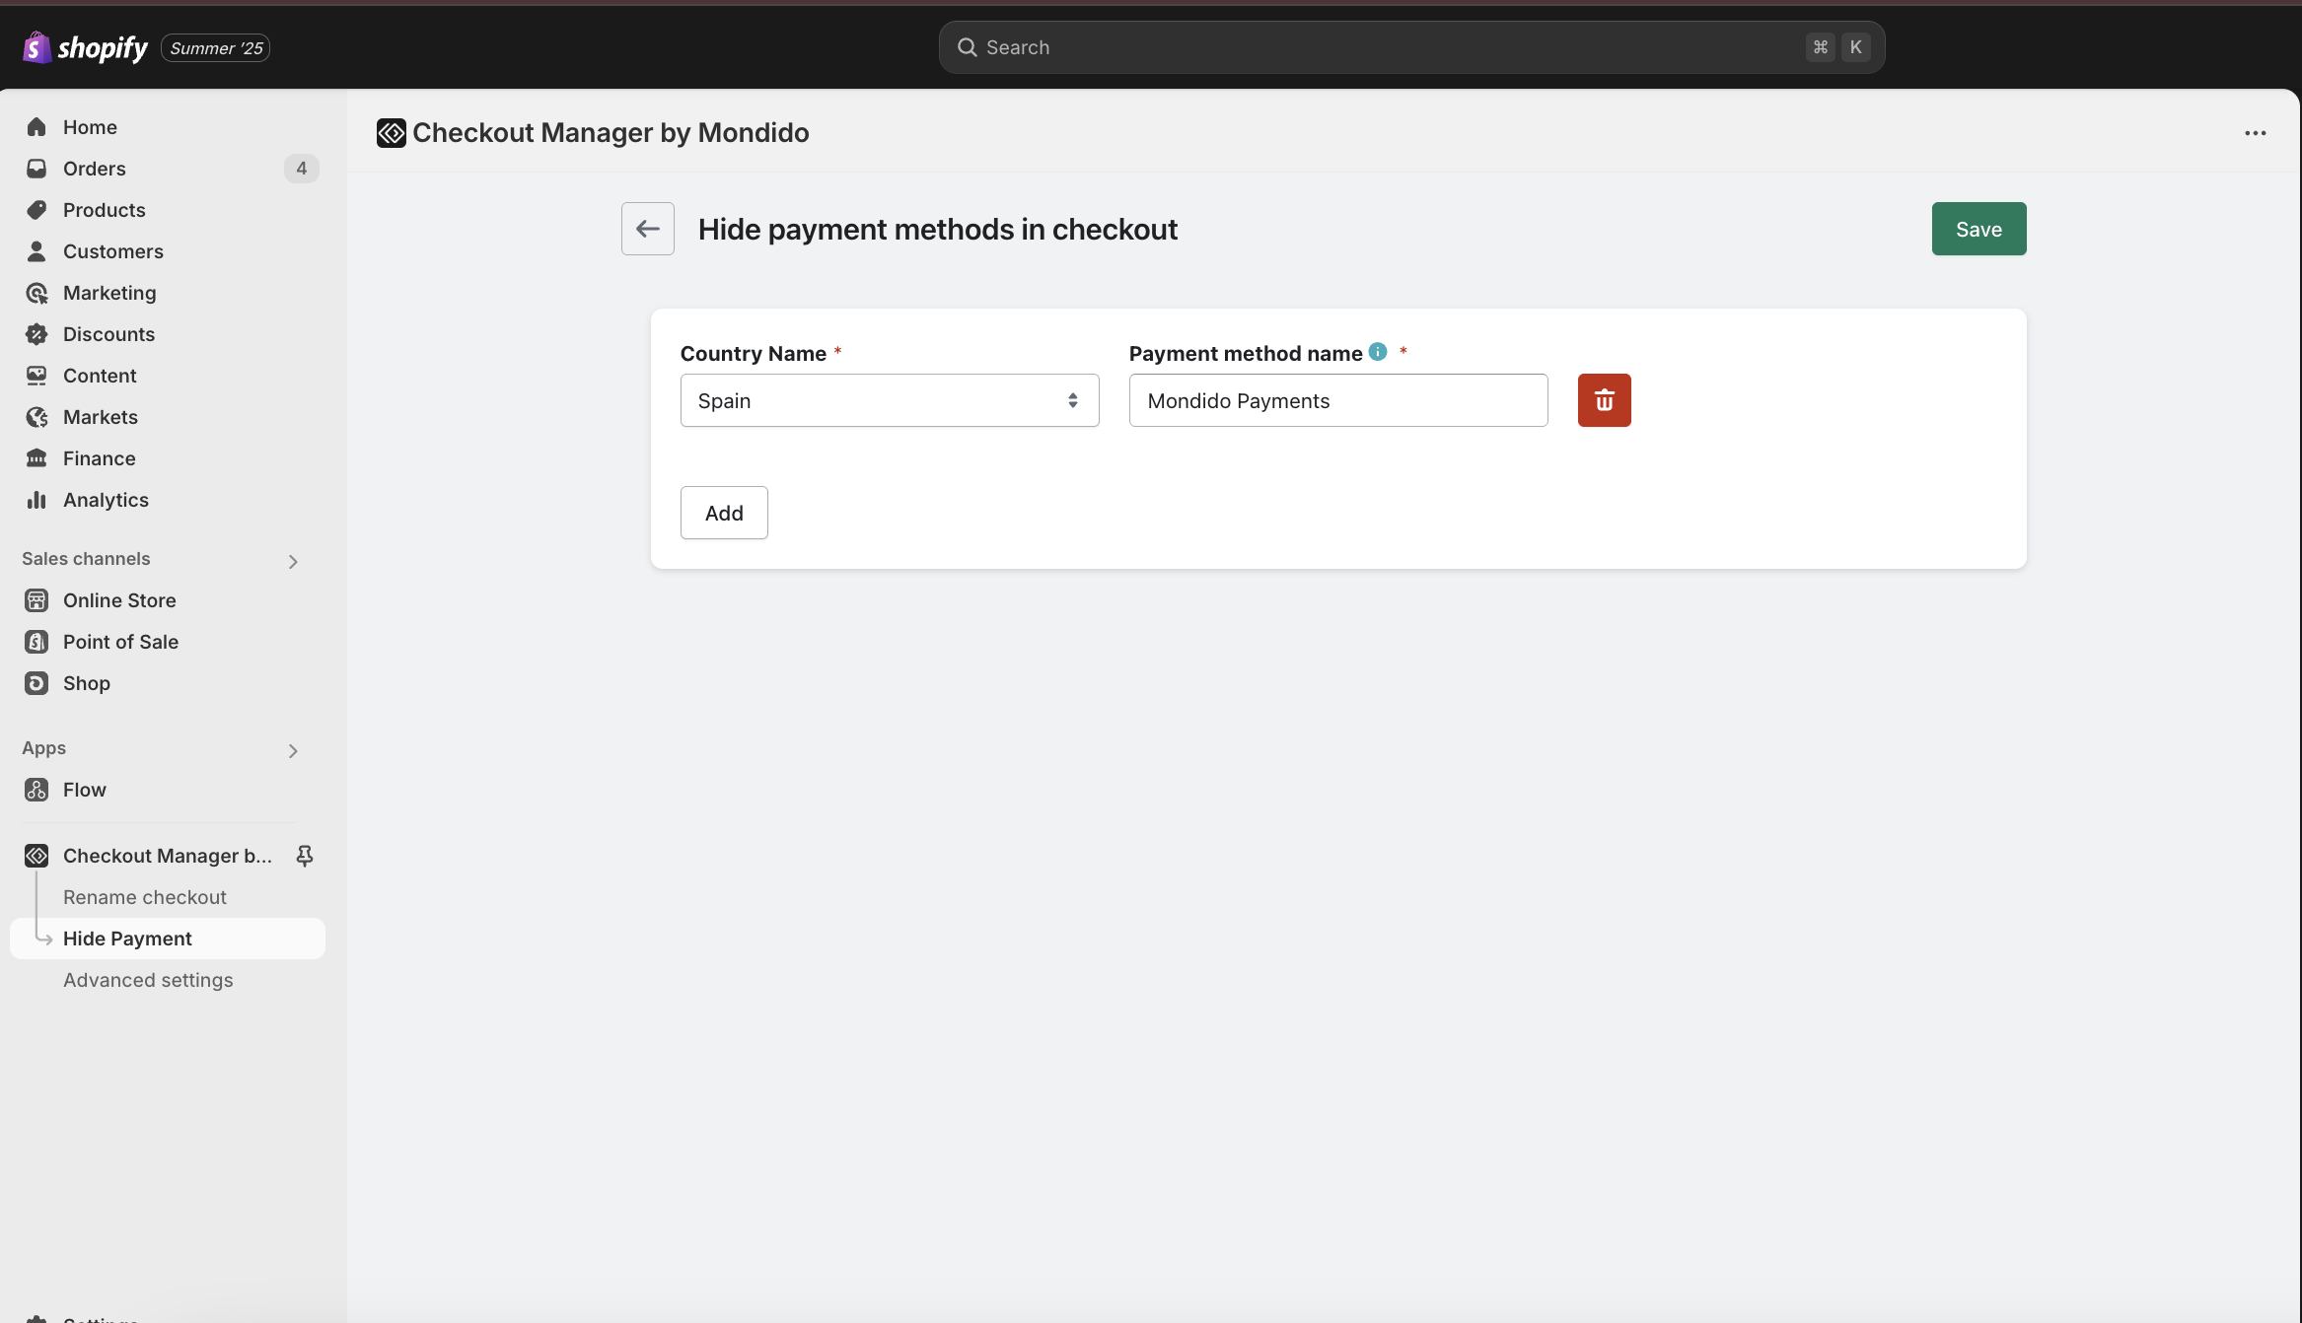Click the Payment method name label
Screen dimensions: 2302x1323
coord(1246,353)
